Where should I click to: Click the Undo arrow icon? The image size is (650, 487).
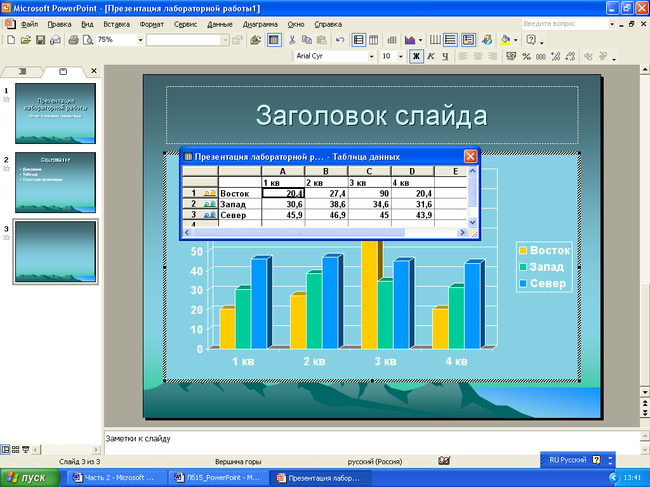(x=340, y=40)
